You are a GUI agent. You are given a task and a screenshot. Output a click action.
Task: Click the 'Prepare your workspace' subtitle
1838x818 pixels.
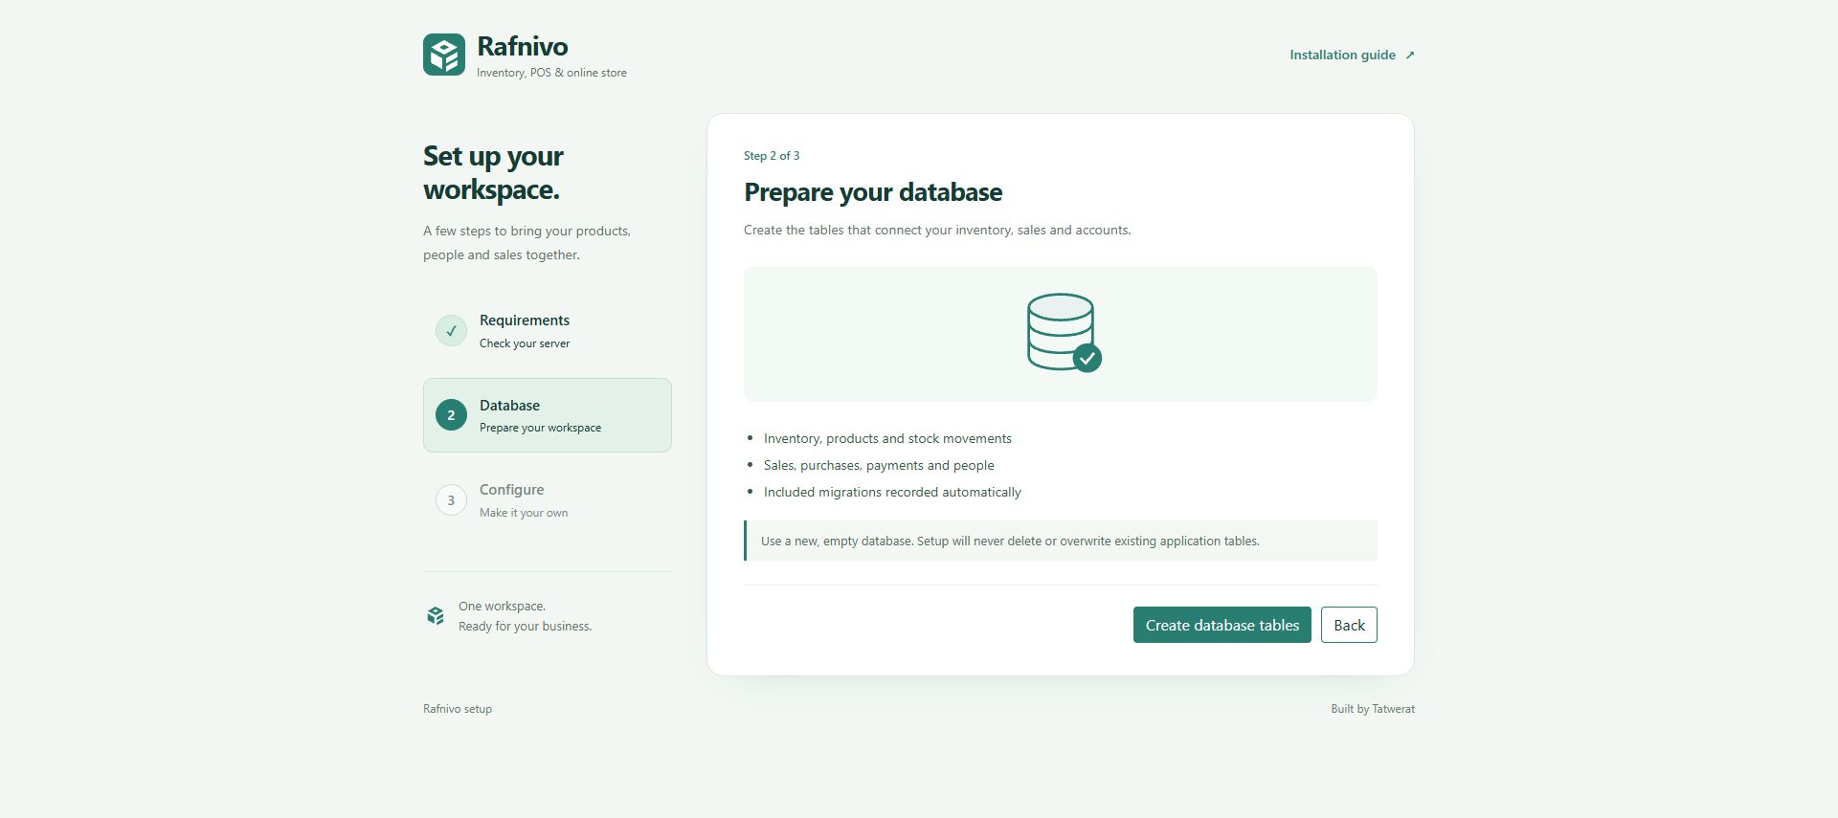[x=540, y=428]
